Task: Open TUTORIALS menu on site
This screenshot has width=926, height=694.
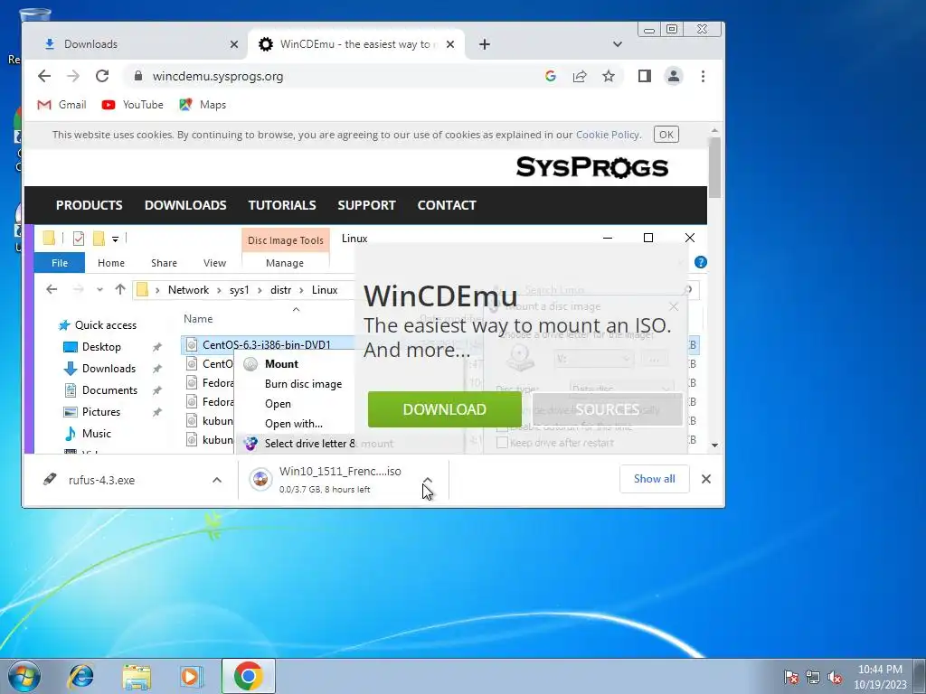Action: pyautogui.click(x=282, y=205)
